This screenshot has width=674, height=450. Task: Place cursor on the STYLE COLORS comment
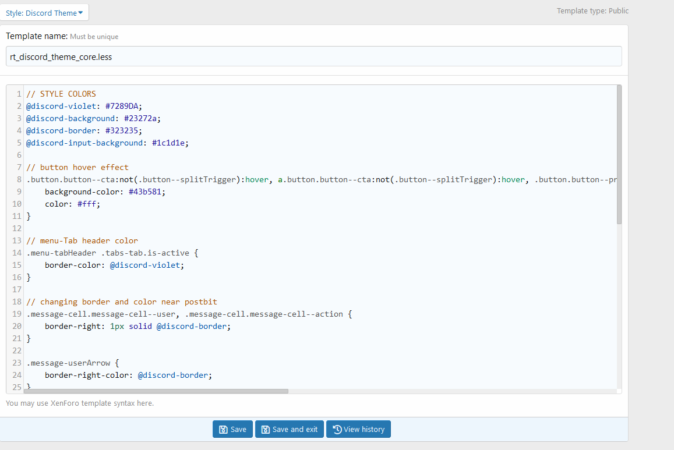coord(61,94)
